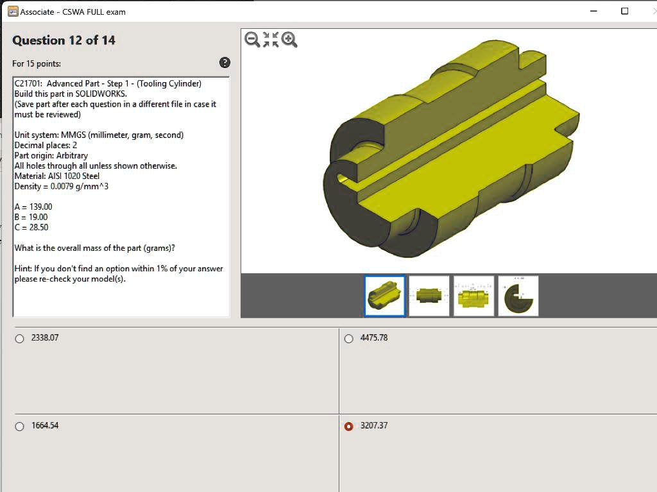The height and width of the screenshot is (492, 657).
Task: Click the zoom out magnifier icon
Action: click(253, 40)
